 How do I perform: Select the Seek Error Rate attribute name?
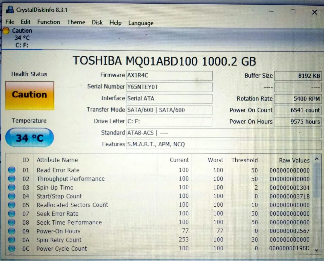(x=57, y=214)
